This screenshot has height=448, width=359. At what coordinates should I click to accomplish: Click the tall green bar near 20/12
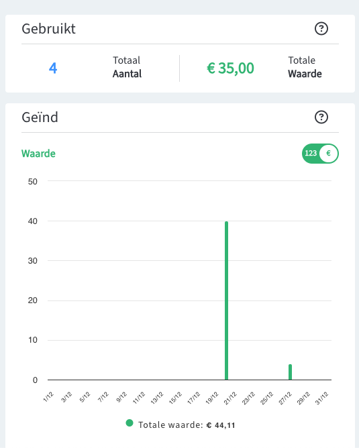click(x=226, y=300)
